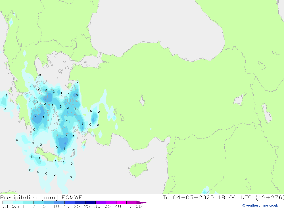Click the legend tick label '0.5'
Viewport: 284px width, 208px height.
(x=15, y=206)
